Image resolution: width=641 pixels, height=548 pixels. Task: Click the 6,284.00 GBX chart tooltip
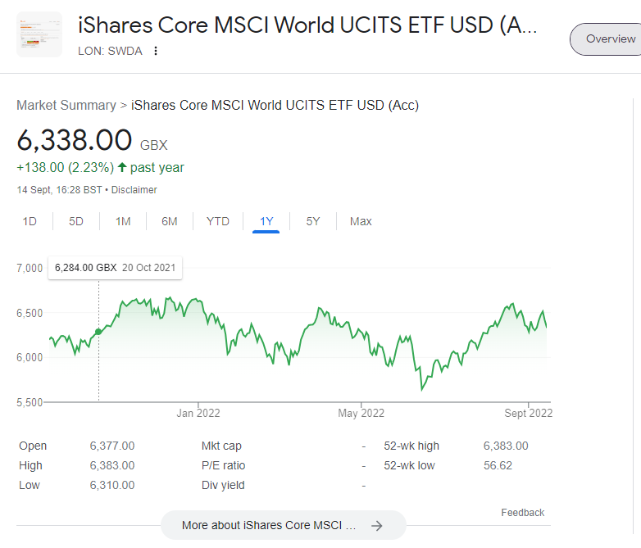point(115,268)
